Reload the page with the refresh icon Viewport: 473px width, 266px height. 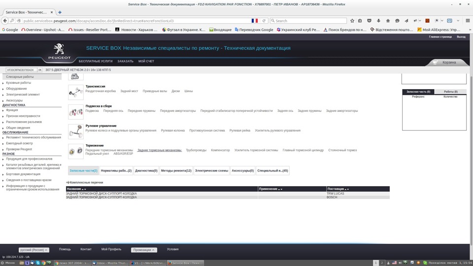pos(264,21)
